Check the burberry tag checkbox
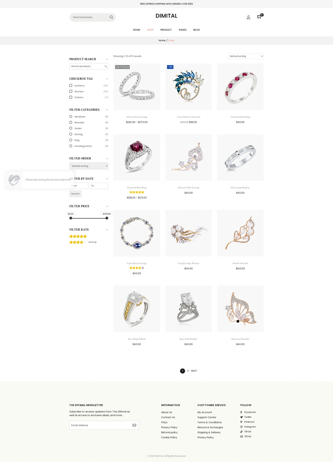 71,85
